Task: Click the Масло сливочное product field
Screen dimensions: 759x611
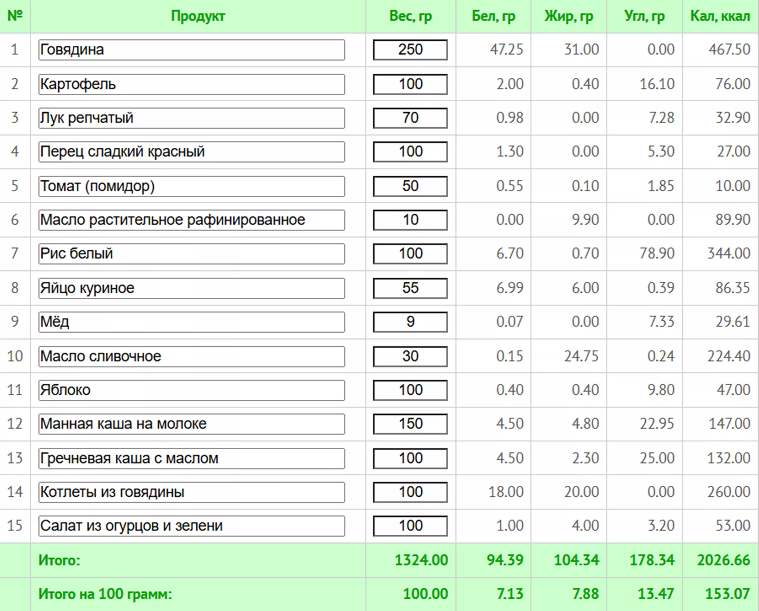Action: tap(191, 356)
